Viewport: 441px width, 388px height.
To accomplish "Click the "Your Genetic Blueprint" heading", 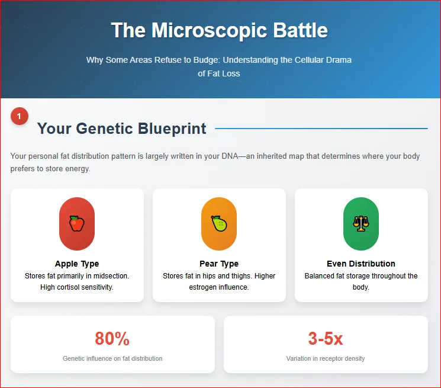I will pyautogui.click(x=121, y=128).
